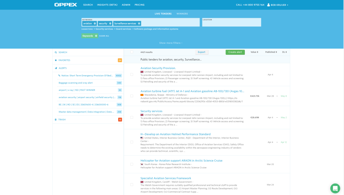The width and height of the screenshot is (344, 195).
Task: Click the Trash count badge 15
Action: [x=120, y=120]
